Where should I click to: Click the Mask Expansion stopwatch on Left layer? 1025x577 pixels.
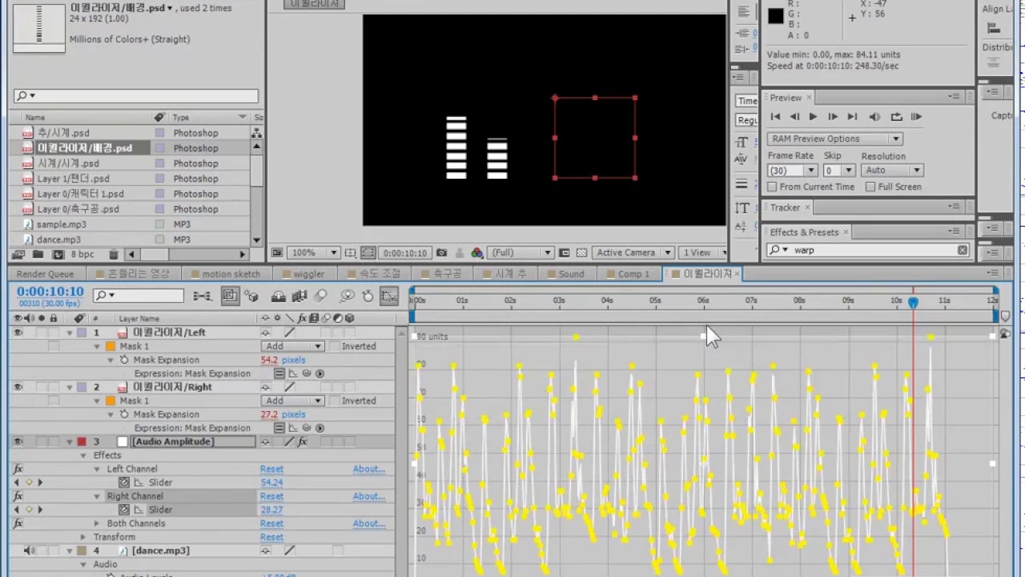pyautogui.click(x=124, y=360)
